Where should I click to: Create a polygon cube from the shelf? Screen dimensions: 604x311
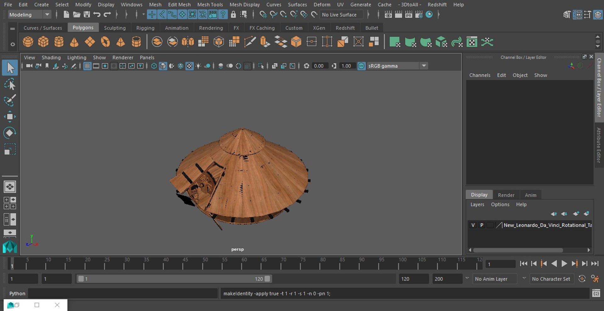click(43, 42)
